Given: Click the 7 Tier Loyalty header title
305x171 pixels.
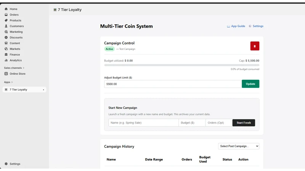Looking at the screenshot, I should 70,10.
